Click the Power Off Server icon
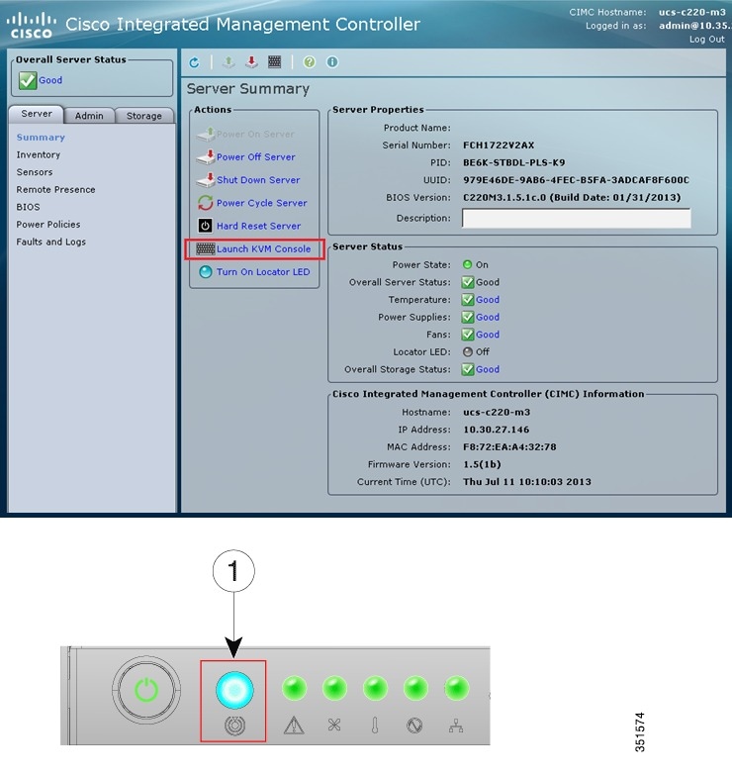732x775 pixels. [x=206, y=156]
